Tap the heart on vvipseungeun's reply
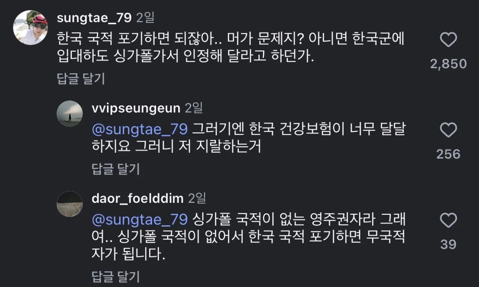Image resolution: width=479 pixels, height=287 pixels. 448,130
